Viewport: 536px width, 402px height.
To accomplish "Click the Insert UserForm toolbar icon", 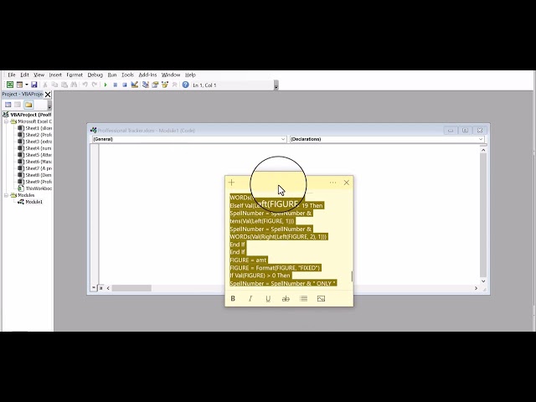I will [x=19, y=85].
